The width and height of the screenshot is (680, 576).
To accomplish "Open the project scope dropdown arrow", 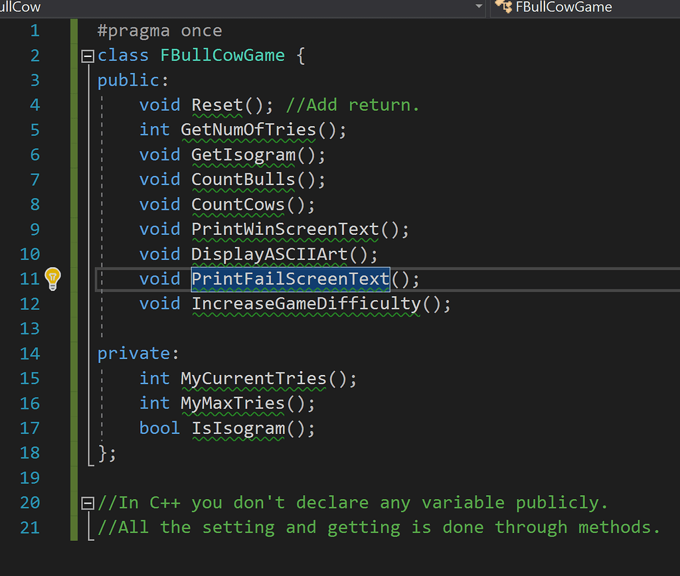I will pyautogui.click(x=479, y=7).
